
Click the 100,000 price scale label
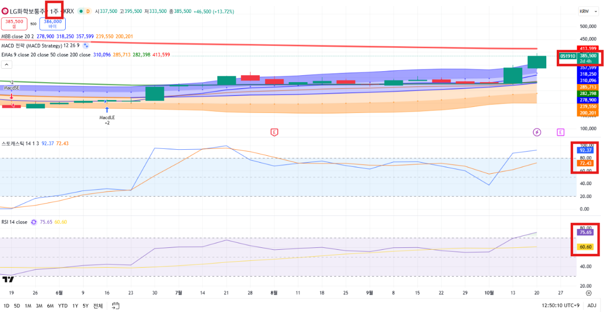coord(588,128)
